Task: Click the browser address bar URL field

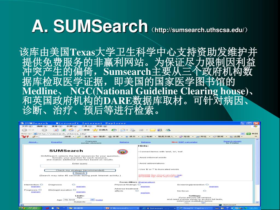Action: (x=139, y=133)
